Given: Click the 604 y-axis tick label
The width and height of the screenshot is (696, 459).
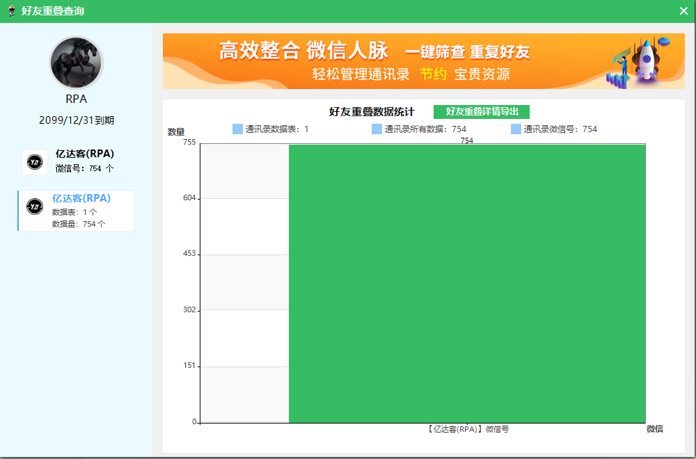Looking at the screenshot, I should (x=189, y=198).
